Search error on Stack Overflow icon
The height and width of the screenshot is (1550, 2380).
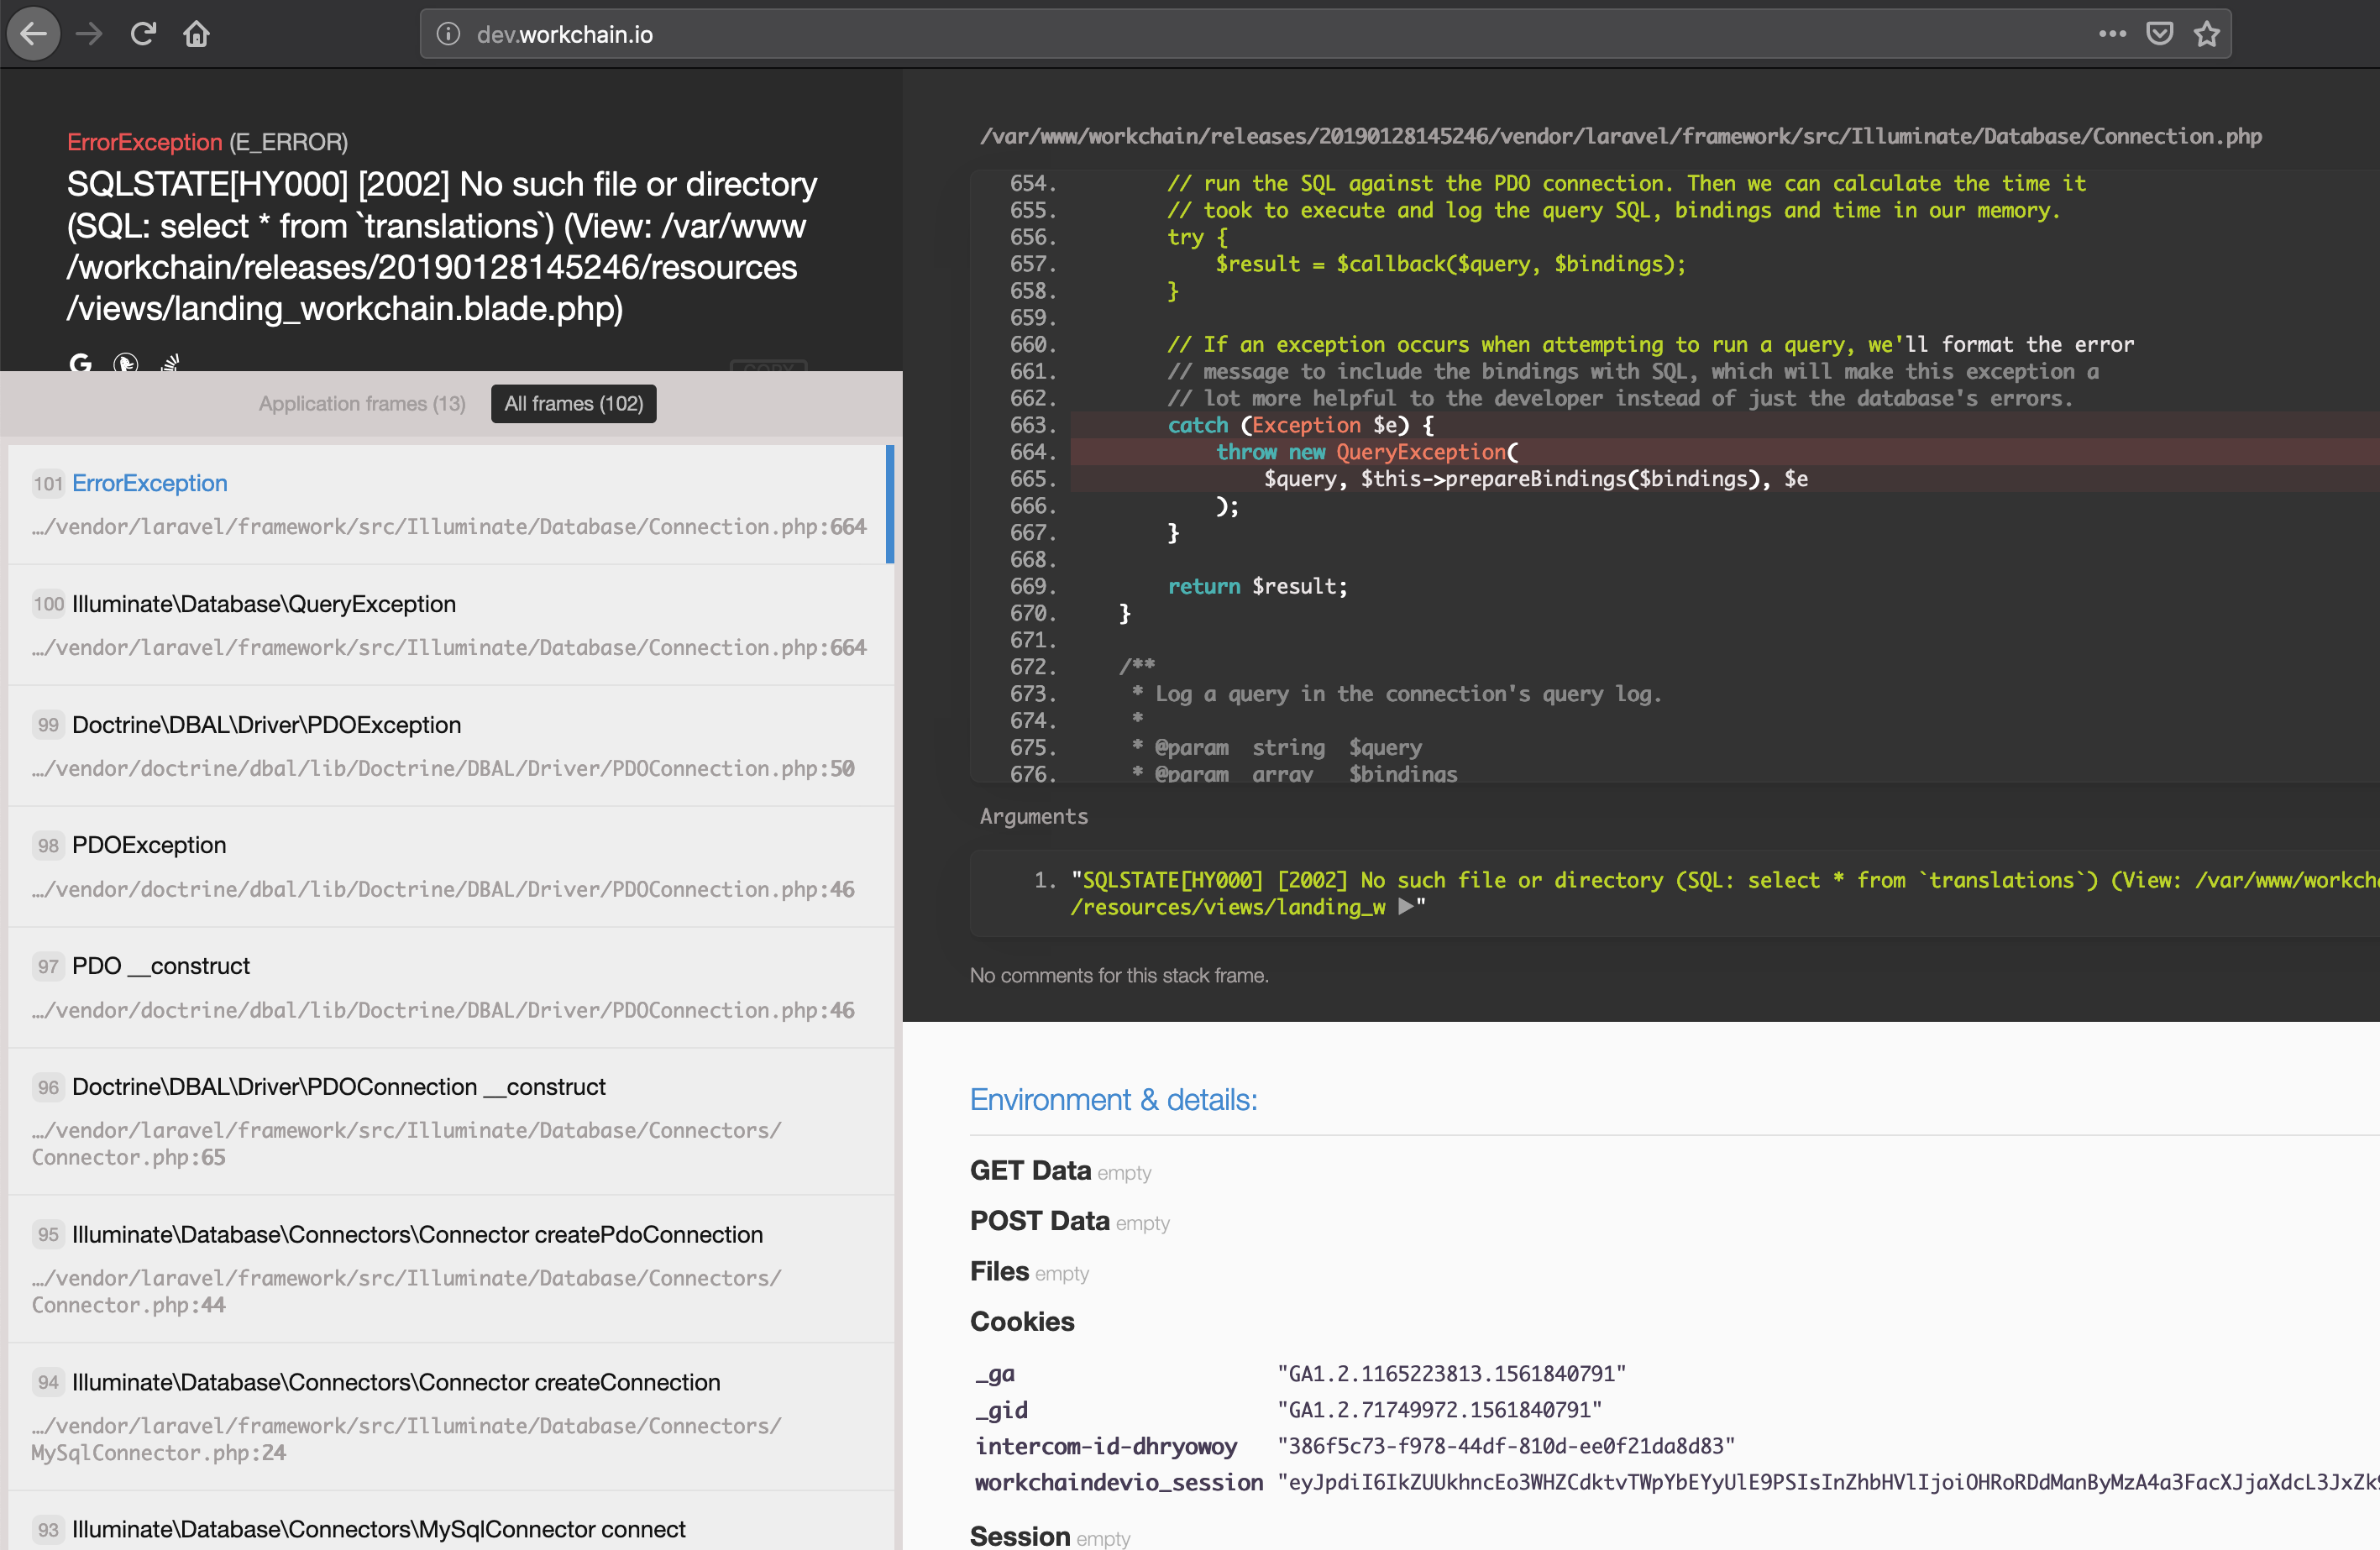click(170, 362)
